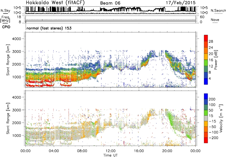
Task: Click the red bottom segment of Velocity colorbar
Action: 206,140
